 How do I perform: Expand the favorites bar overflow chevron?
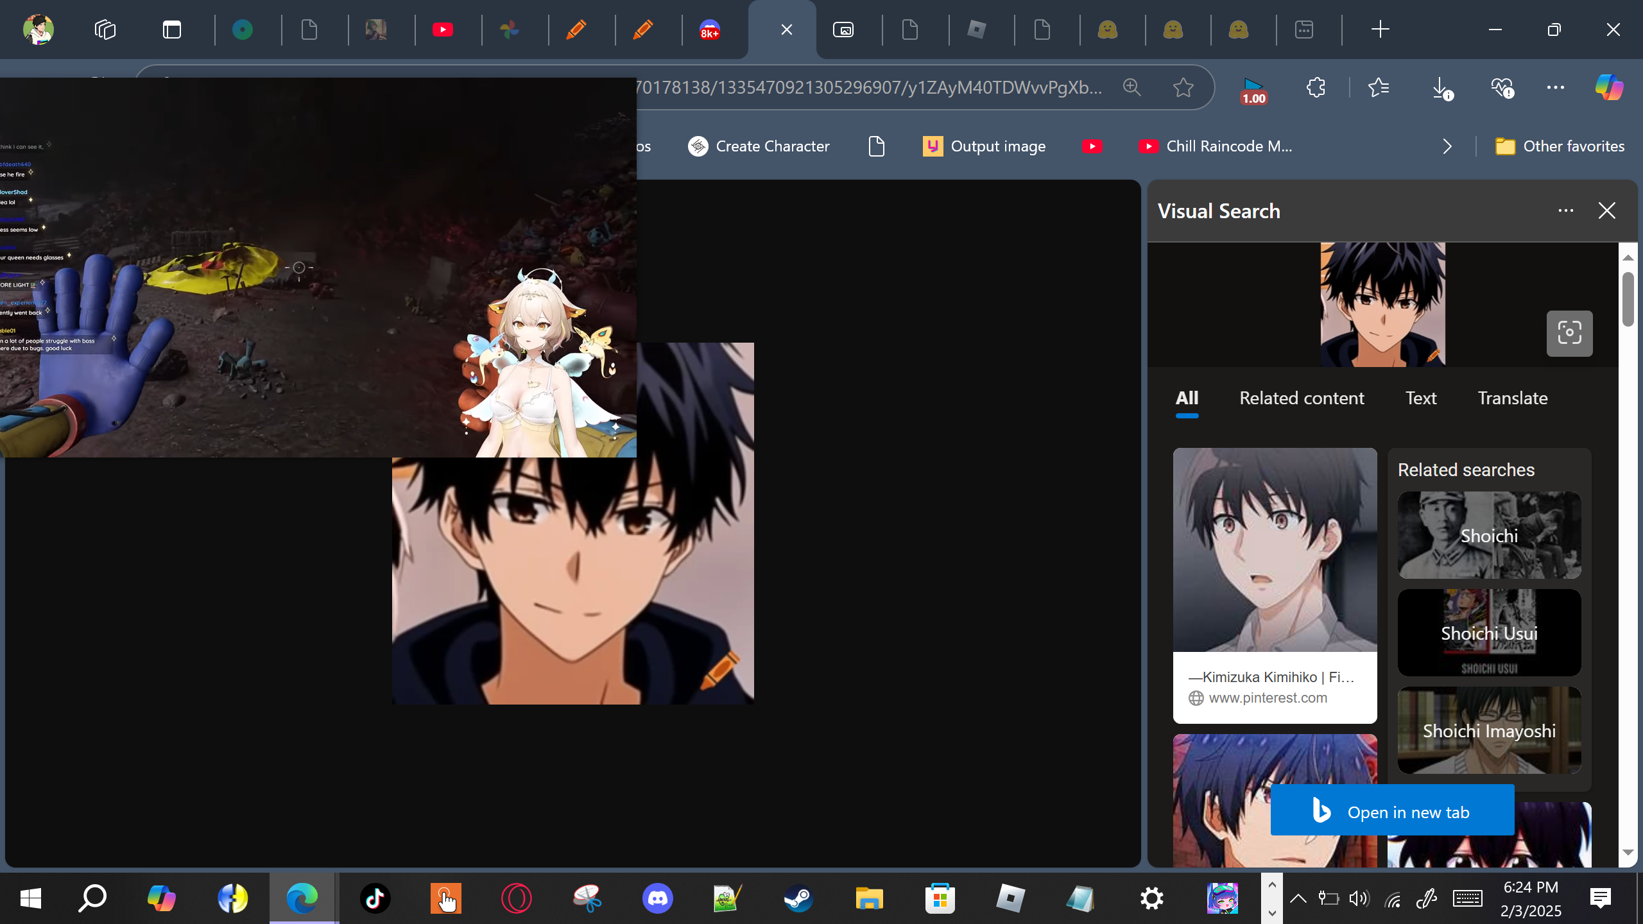click(x=1447, y=146)
